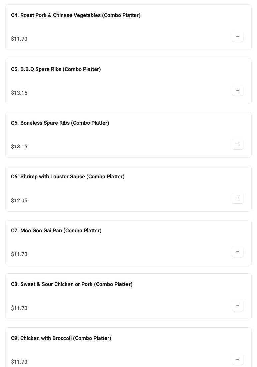Open C4 Roast Pork & Chinese Vegetables title

coord(75,15)
